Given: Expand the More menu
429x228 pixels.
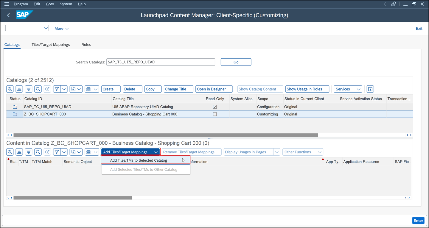Looking at the screenshot, I should pyautogui.click(x=62, y=29).
